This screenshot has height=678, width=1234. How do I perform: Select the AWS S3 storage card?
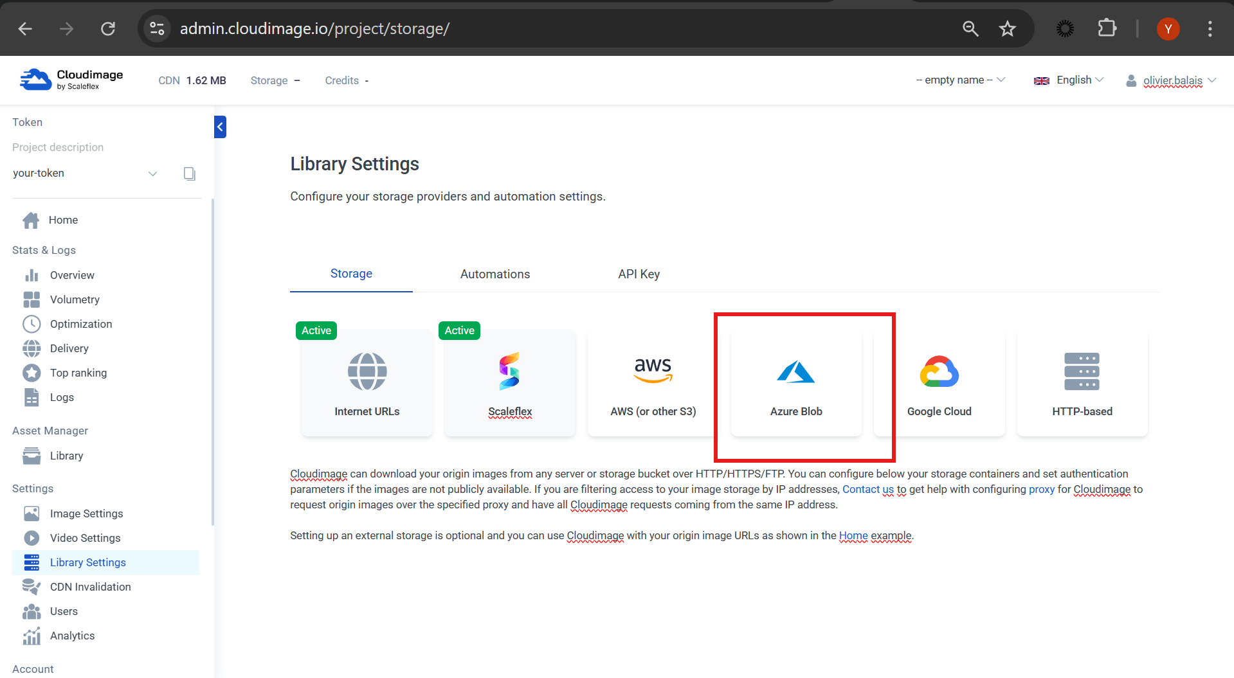653,384
